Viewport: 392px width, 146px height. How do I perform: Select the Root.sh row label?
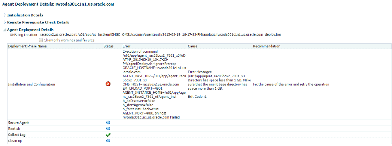(13, 129)
